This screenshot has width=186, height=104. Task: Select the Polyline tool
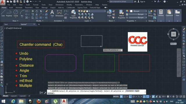click(x=9, y=13)
